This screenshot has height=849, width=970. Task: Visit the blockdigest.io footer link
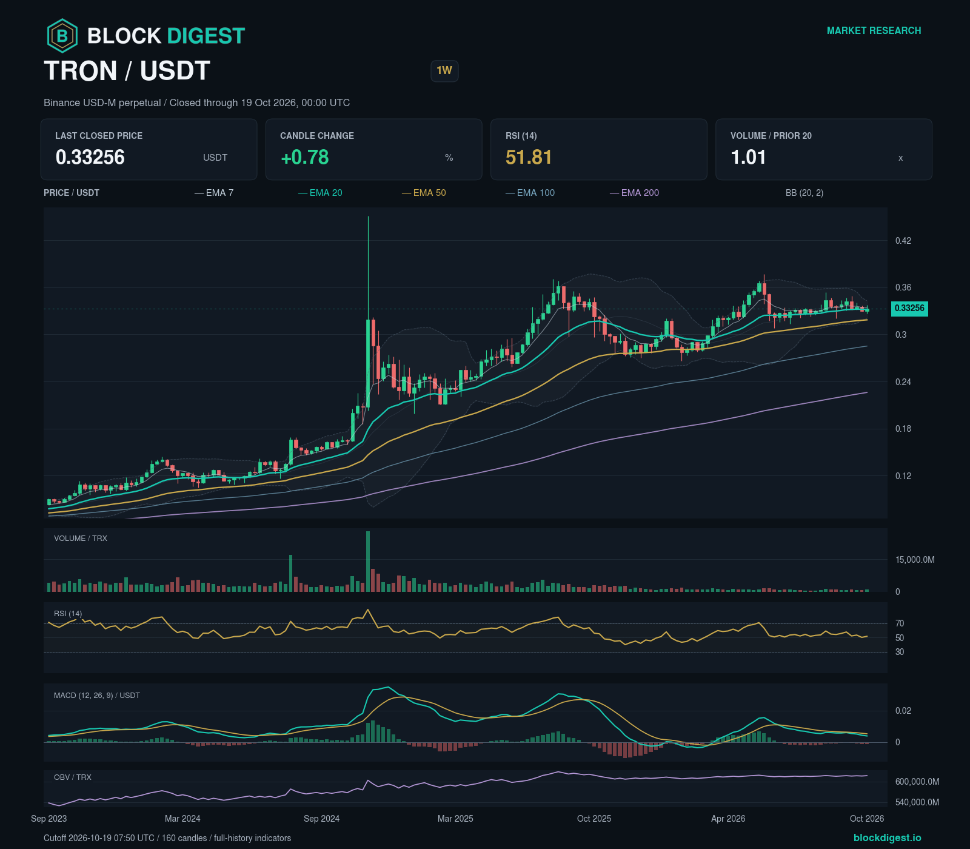tap(887, 837)
